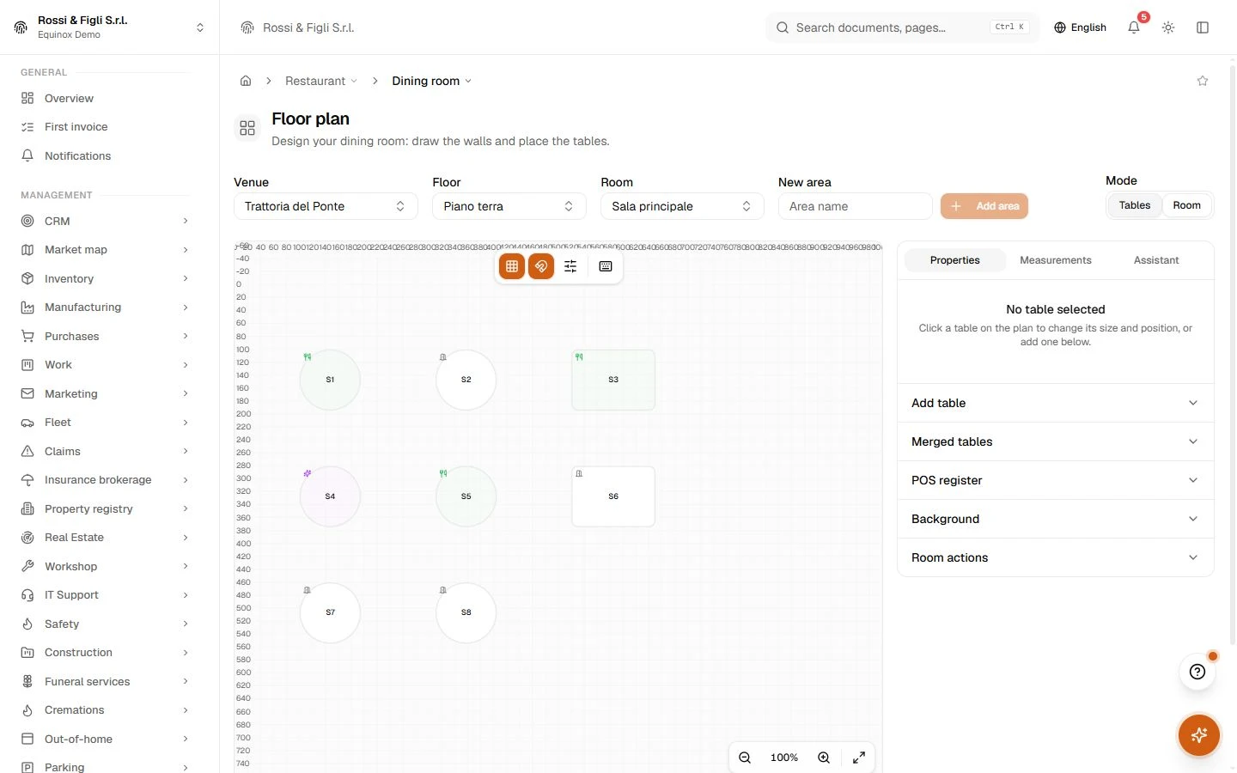
Task: Select square table S3 on the plan
Action: coord(613,380)
